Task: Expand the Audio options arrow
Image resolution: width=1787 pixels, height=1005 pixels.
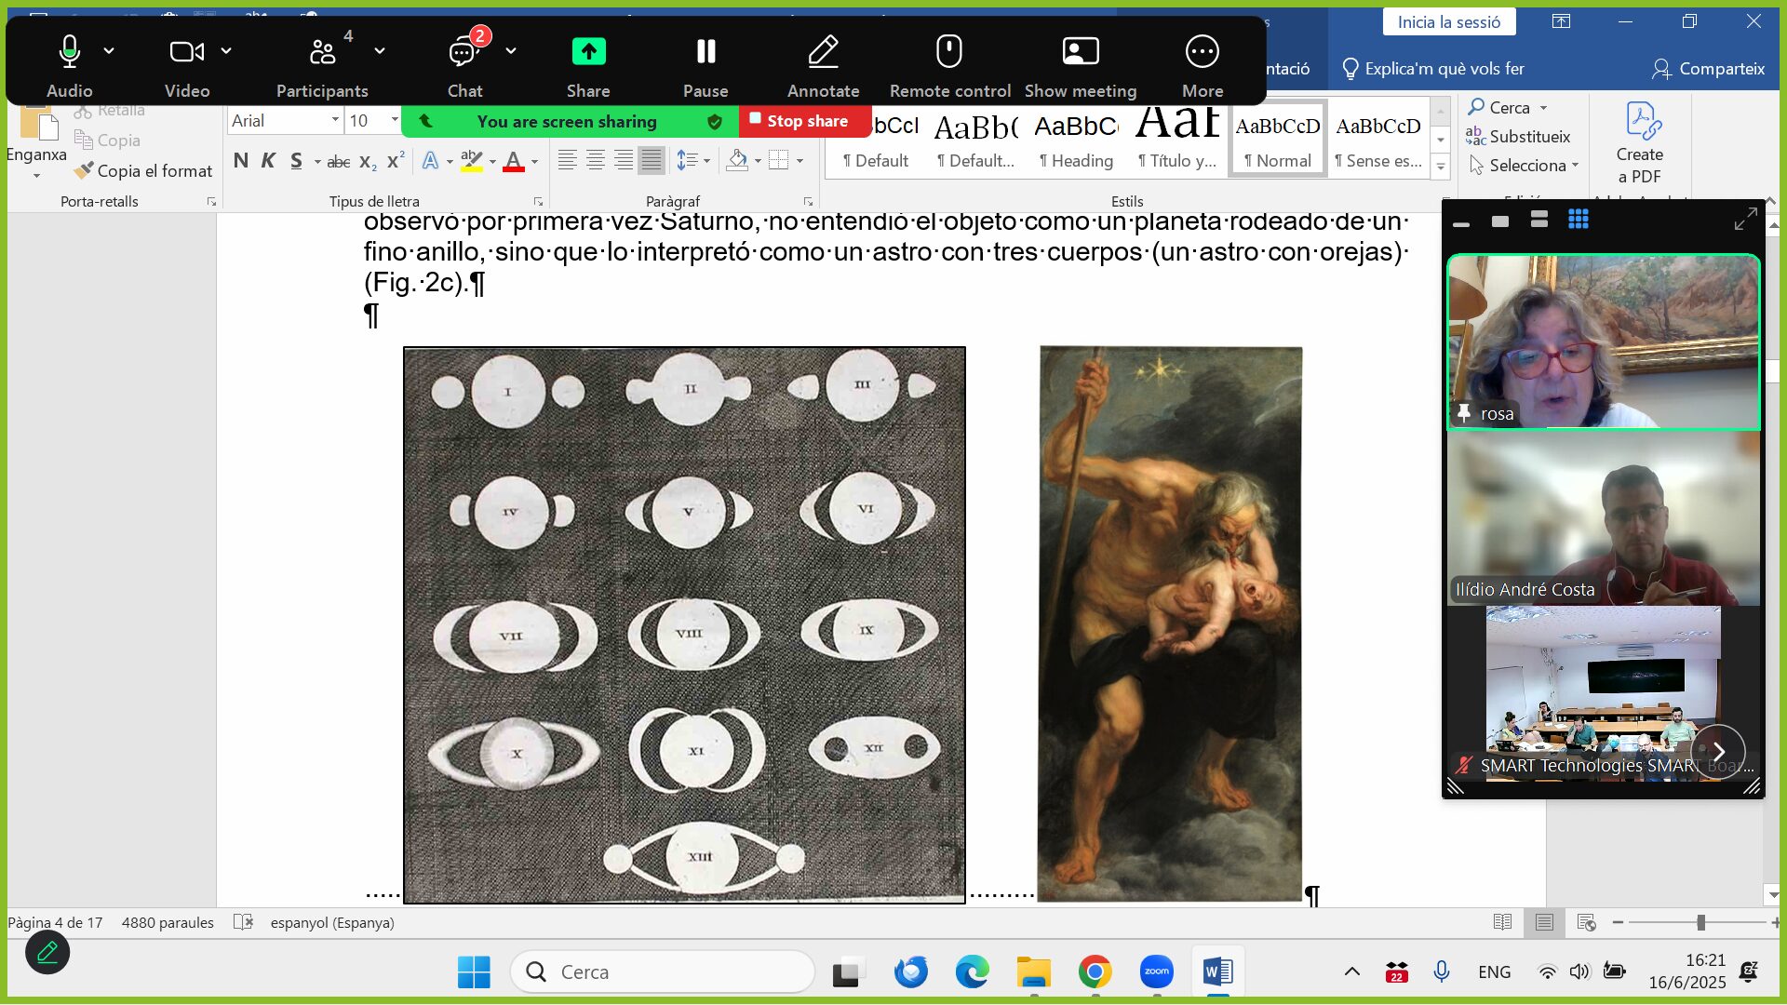Action: tap(109, 51)
